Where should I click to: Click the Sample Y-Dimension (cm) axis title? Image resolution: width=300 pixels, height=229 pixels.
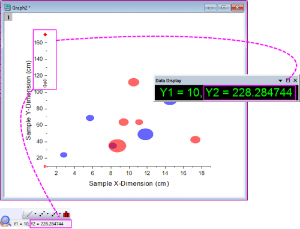(28, 100)
